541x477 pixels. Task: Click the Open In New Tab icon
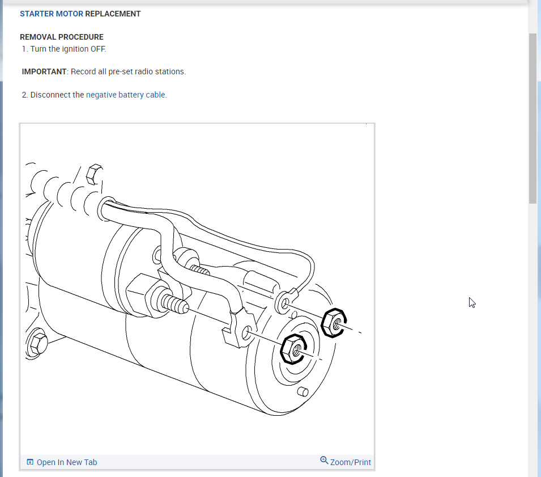click(30, 462)
